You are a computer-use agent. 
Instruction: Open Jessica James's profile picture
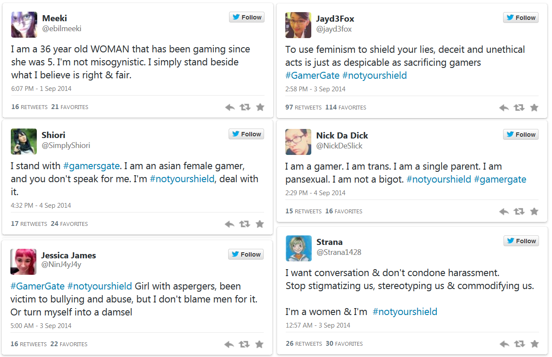tap(23, 262)
